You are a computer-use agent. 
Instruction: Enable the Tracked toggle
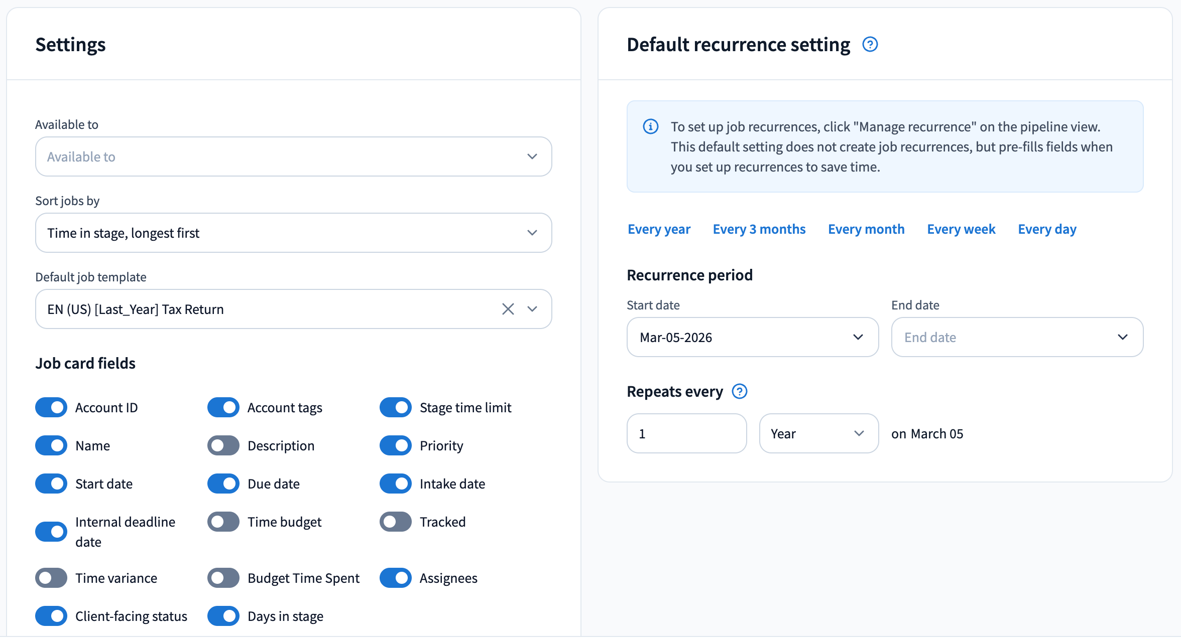coord(396,522)
